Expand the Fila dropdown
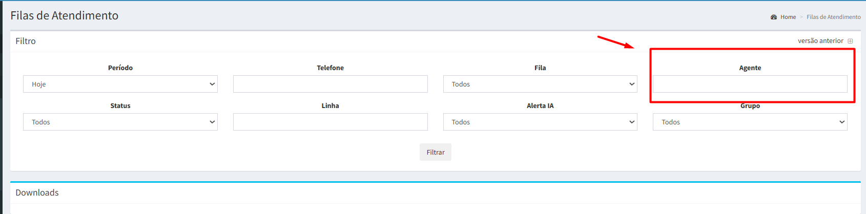 [540, 84]
